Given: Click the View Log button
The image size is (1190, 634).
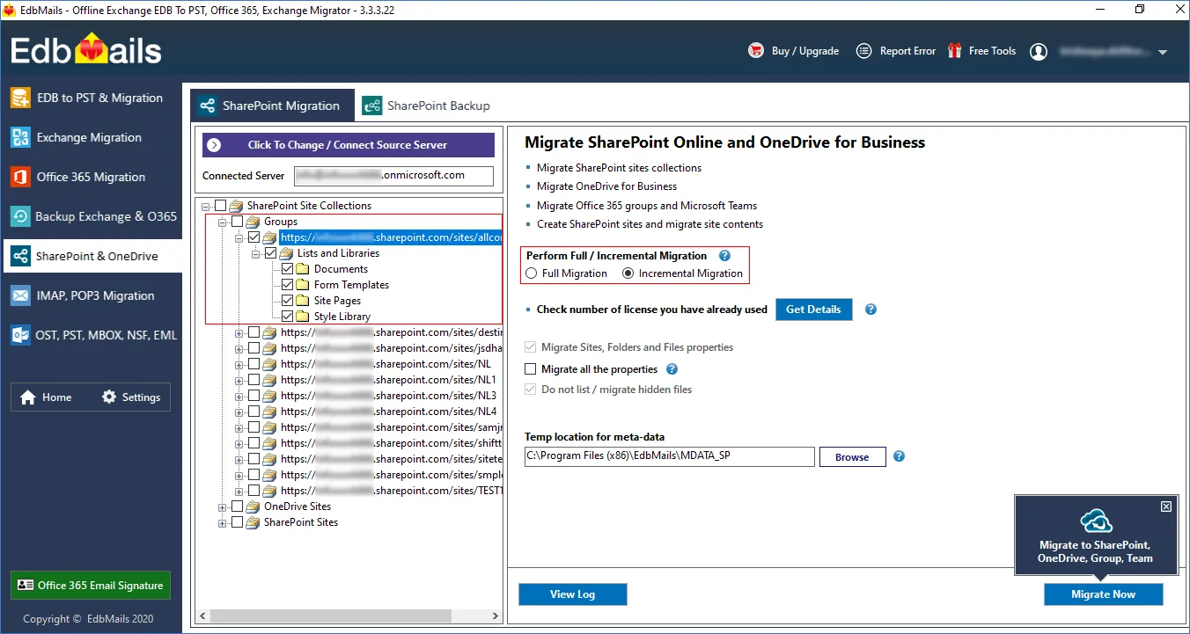Looking at the screenshot, I should tap(573, 594).
